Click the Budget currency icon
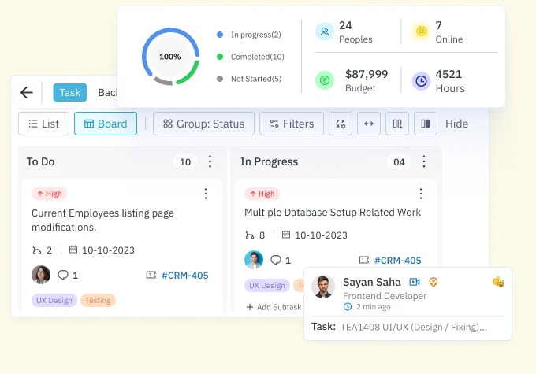The height and width of the screenshot is (374, 536). tap(325, 80)
